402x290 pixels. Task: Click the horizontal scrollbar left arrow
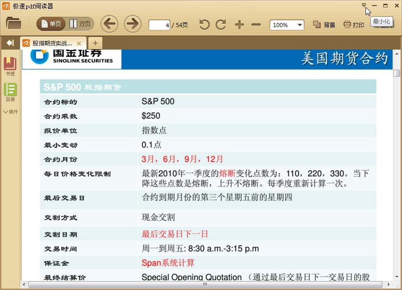tap(24, 284)
